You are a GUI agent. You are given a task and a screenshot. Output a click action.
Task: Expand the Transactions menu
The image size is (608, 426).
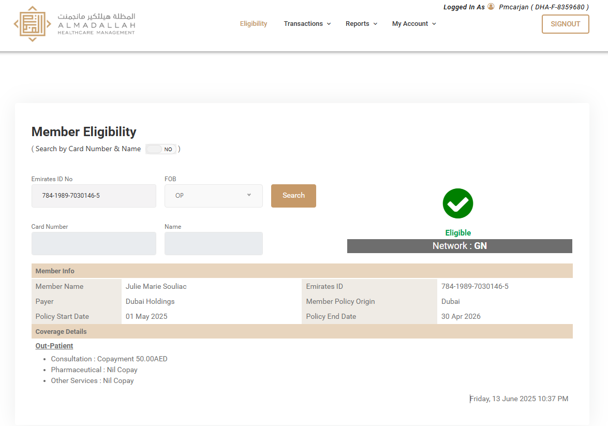(x=307, y=24)
